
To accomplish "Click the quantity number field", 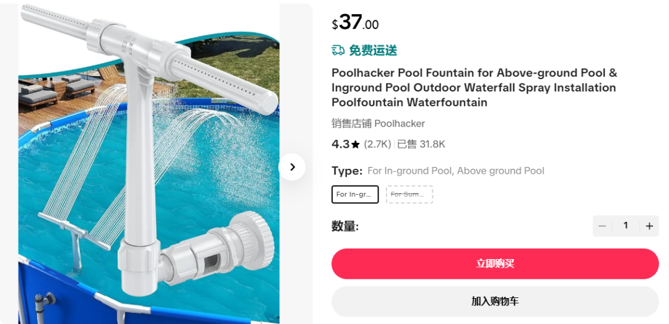I will tap(626, 226).
